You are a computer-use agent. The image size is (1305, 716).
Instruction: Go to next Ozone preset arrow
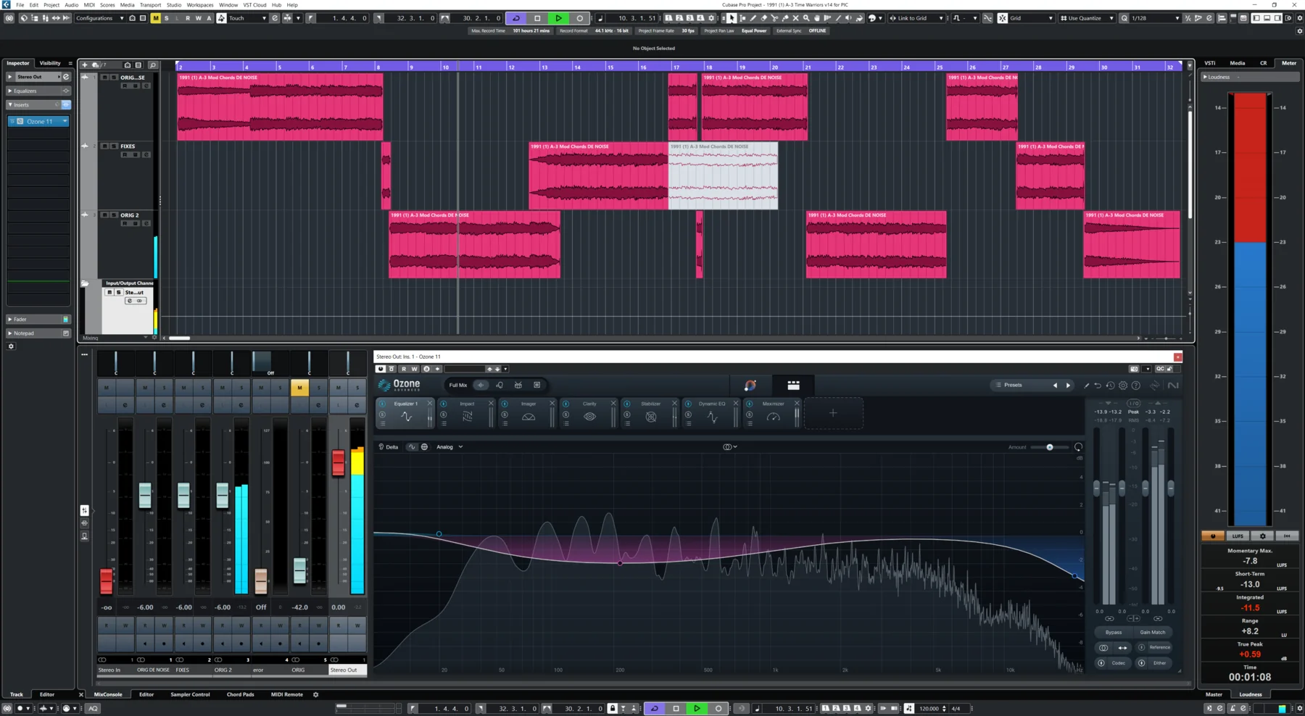[x=1068, y=386]
